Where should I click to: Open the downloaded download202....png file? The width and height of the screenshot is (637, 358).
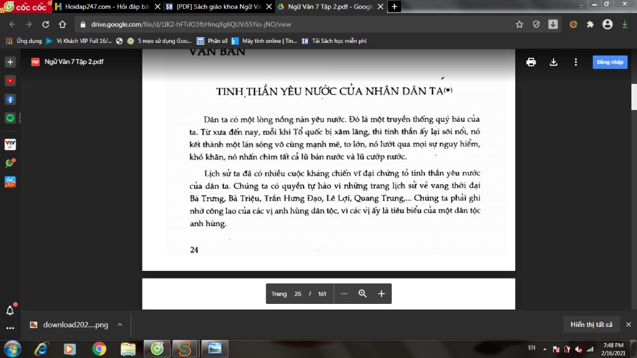click(x=69, y=324)
